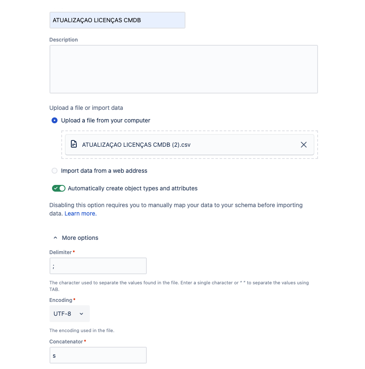The image size is (365, 369).
Task: Disable Automatically create object types toggle
Action: [x=59, y=188]
